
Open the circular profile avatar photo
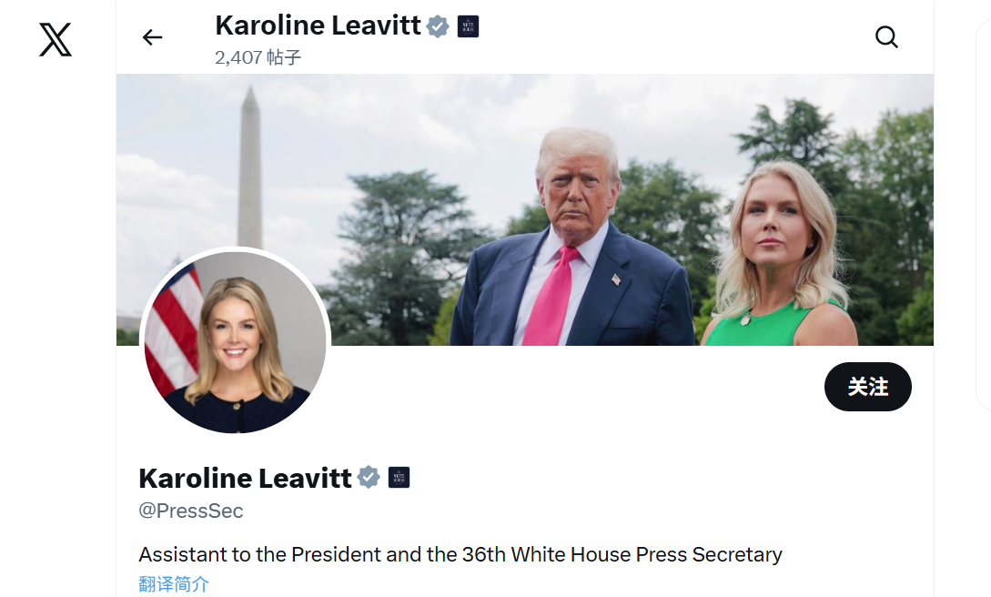coord(235,342)
